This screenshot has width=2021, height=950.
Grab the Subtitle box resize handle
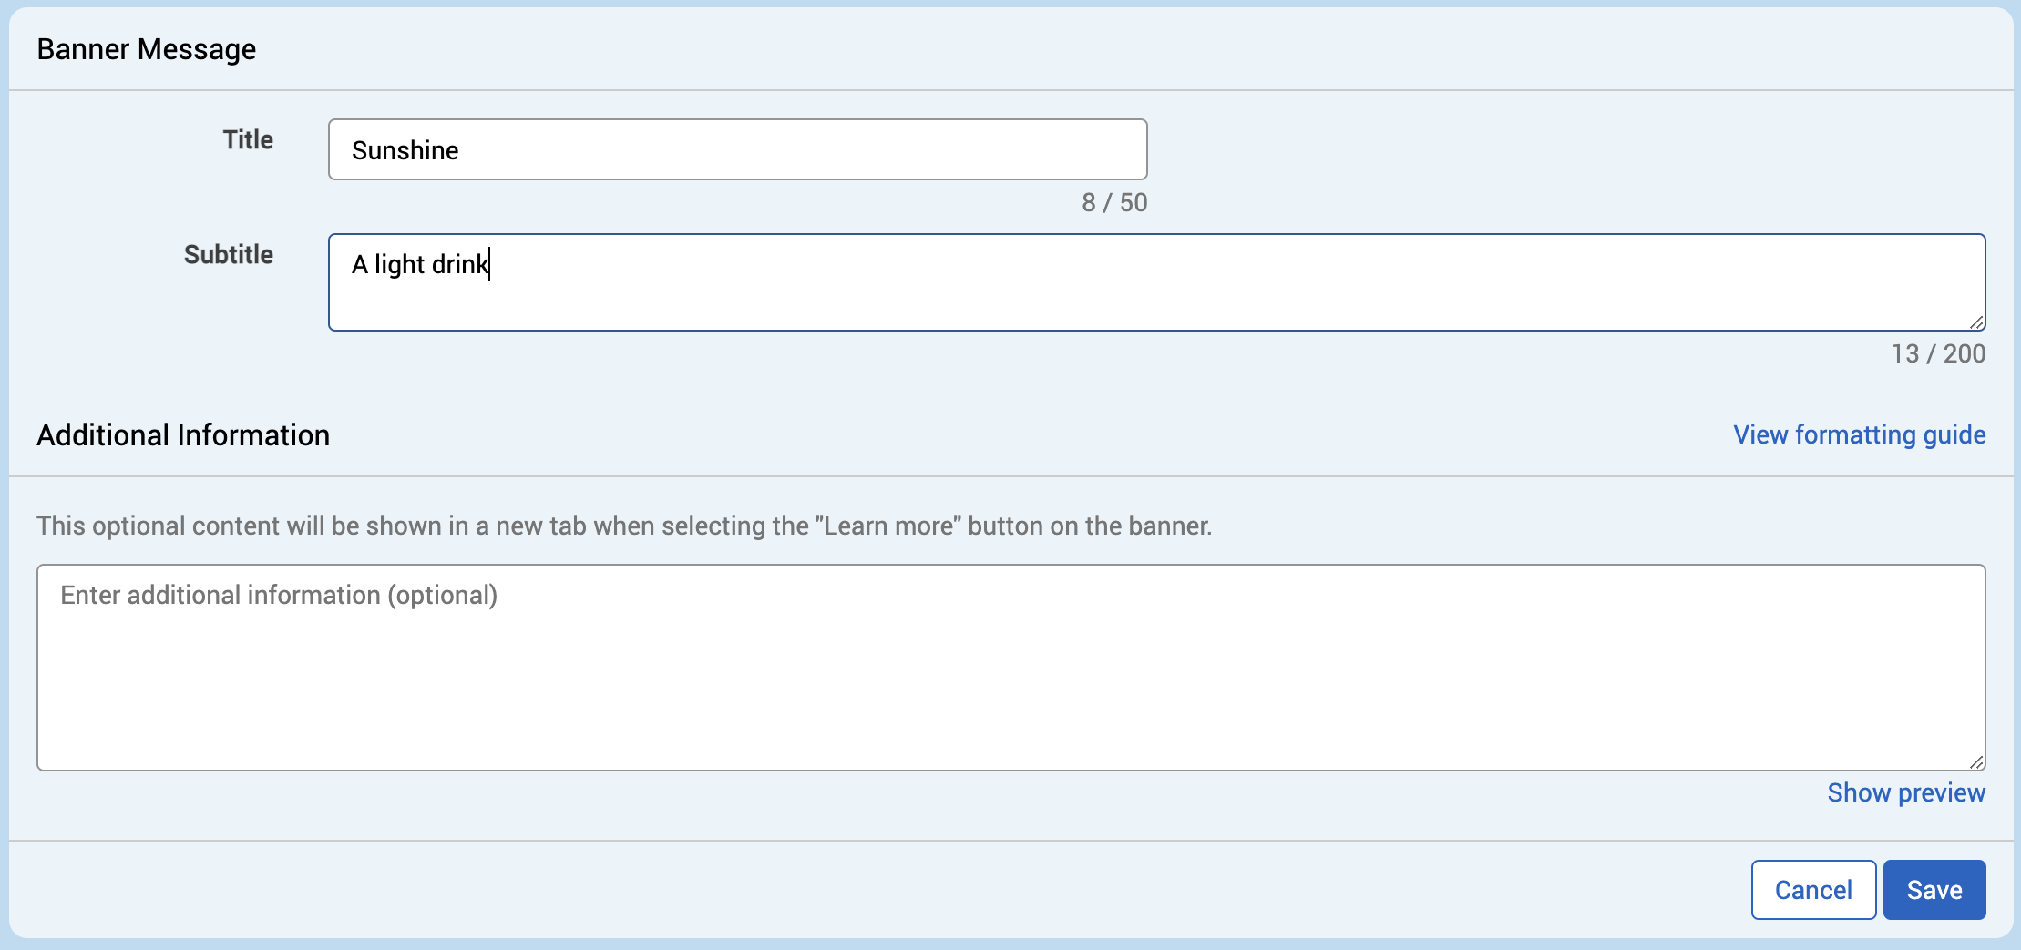coord(1975,322)
